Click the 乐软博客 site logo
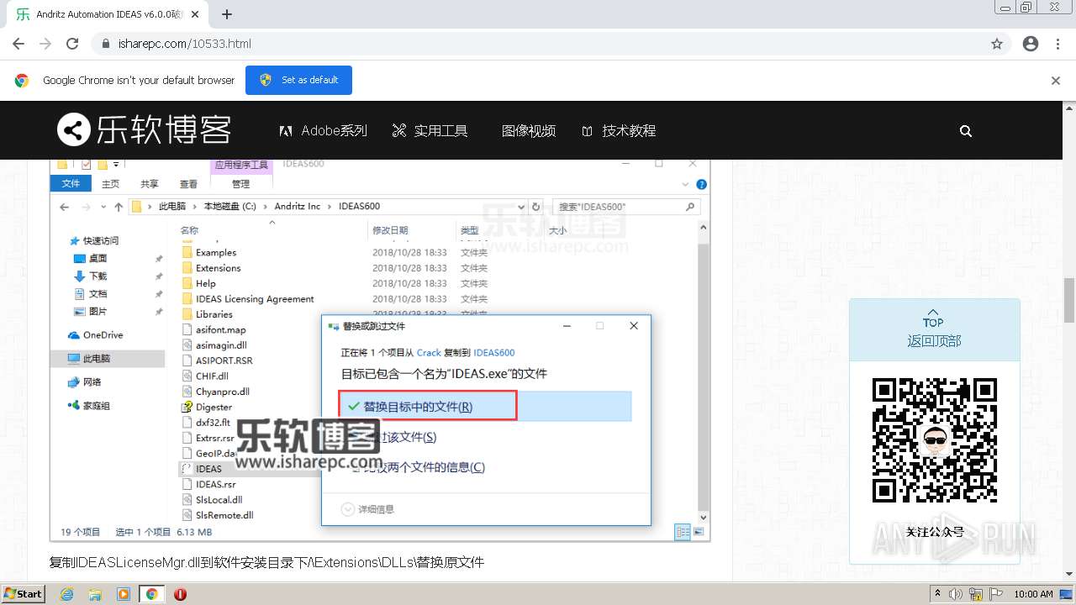The width and height of the screenshot is (1076, 605). 144,130
